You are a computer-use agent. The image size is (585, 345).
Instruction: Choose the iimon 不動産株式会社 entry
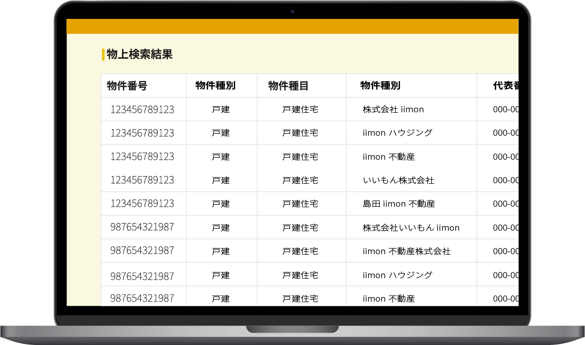(x=406, y=251)
